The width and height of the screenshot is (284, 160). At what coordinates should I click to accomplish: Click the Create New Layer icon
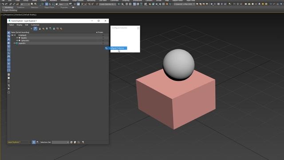tap(47, 28)
